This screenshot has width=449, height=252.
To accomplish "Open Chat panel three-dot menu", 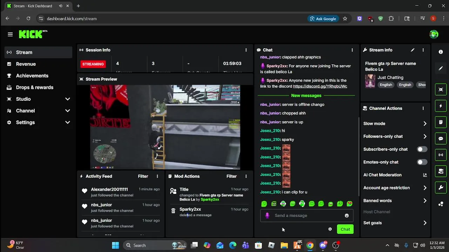I will tap(352, 50).
